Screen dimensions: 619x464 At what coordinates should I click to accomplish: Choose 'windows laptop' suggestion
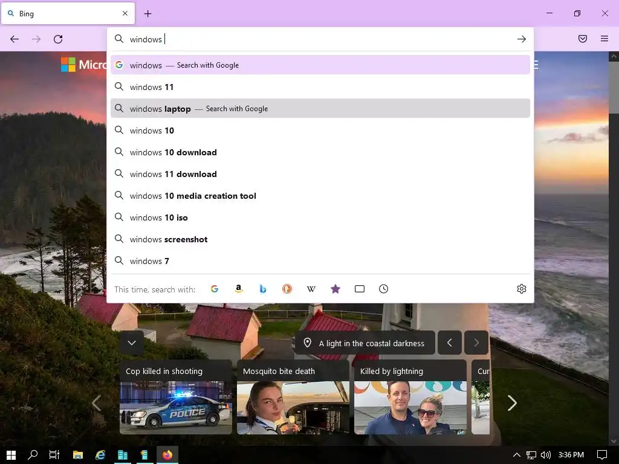click(320, 109)
